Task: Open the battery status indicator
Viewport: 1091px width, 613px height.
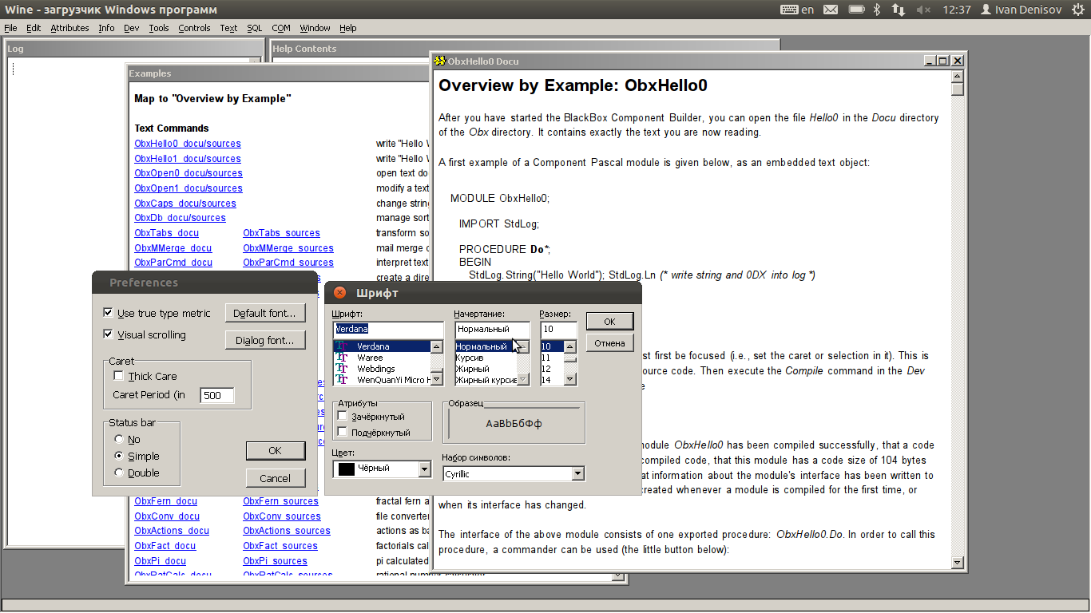Action: coord(856,10)
